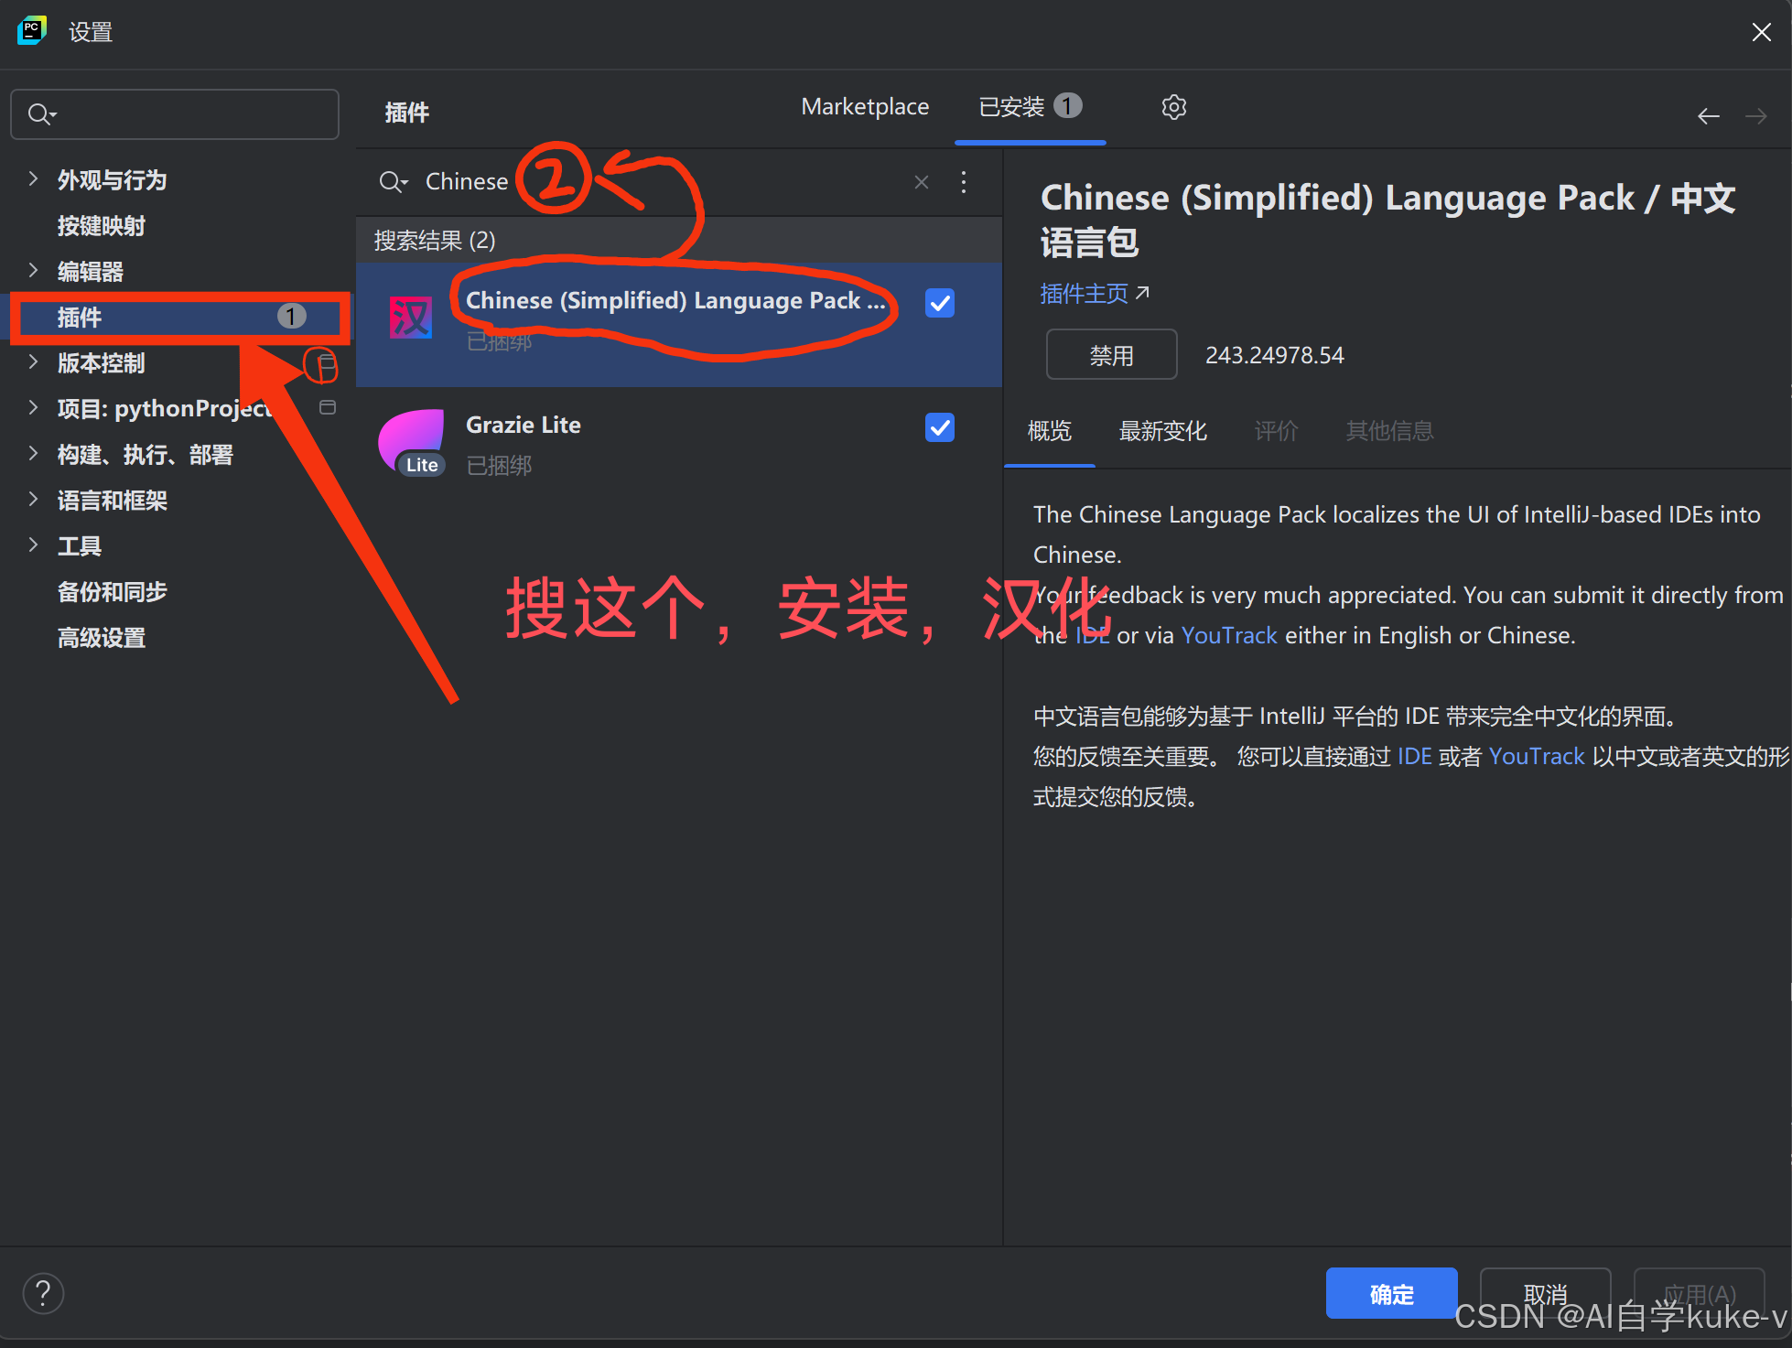Click the Chinese Language Pack icon
The image size is (1792, 1348).
410,318
